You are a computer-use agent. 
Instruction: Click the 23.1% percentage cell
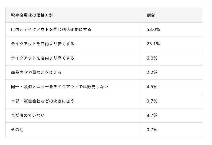[153, 44]
